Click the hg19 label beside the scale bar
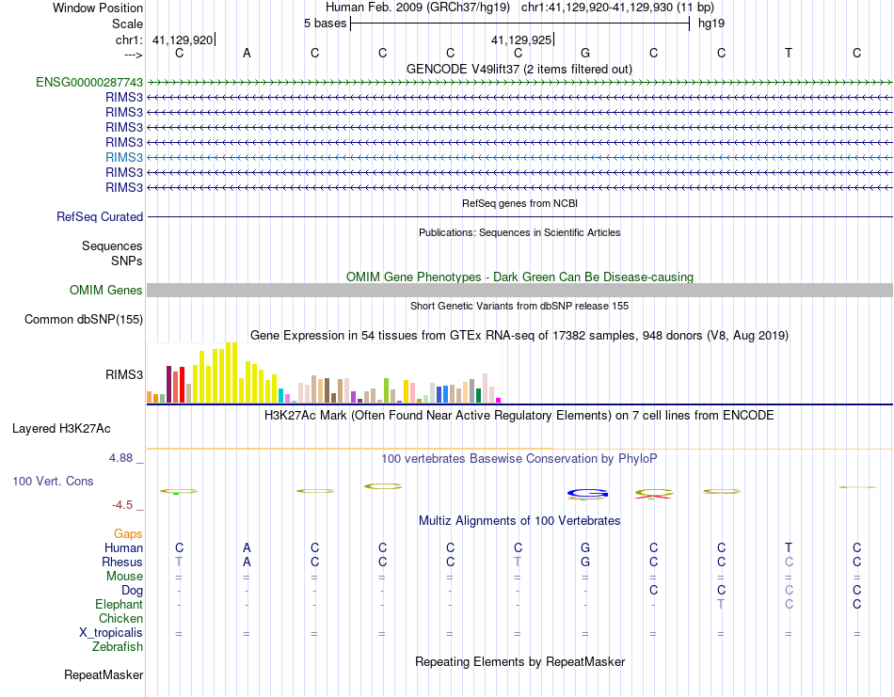 click(x=711, y=24)
